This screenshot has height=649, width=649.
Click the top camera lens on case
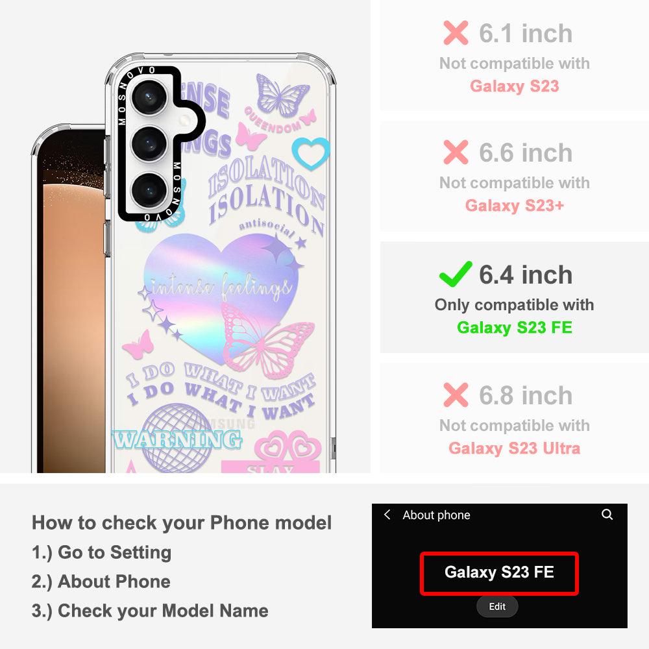click(x=149, y=98)
